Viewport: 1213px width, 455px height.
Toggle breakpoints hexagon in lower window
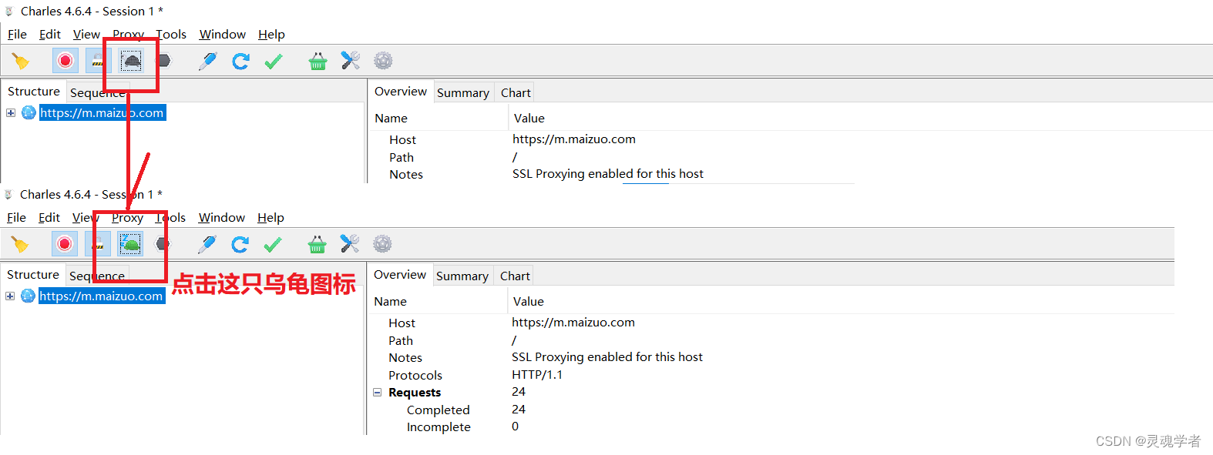click(x=163, y=244)
